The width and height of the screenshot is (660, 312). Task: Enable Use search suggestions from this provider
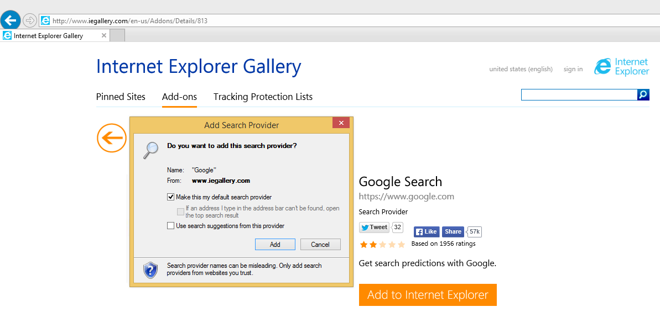point(170,225)
